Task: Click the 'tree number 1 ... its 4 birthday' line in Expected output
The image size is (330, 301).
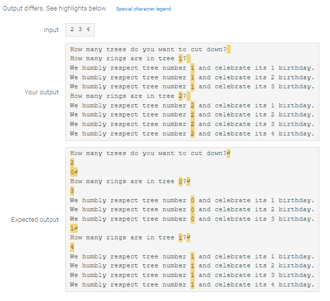Action: point(192,285)
